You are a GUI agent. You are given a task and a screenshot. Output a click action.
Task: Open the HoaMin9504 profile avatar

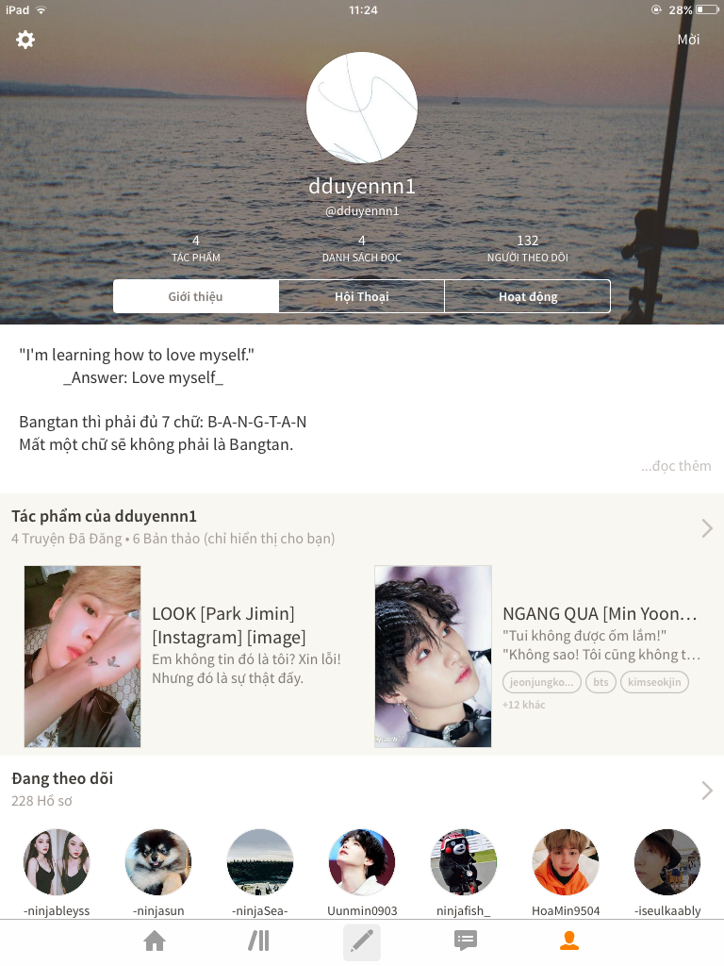pos(566,862)
